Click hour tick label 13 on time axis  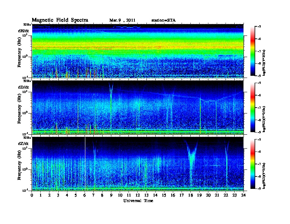pos(146,195)
